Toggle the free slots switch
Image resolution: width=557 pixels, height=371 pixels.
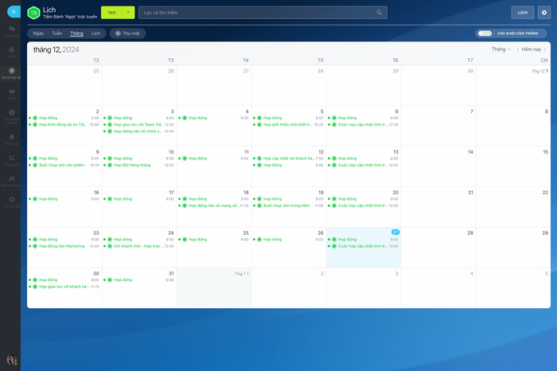485,33
